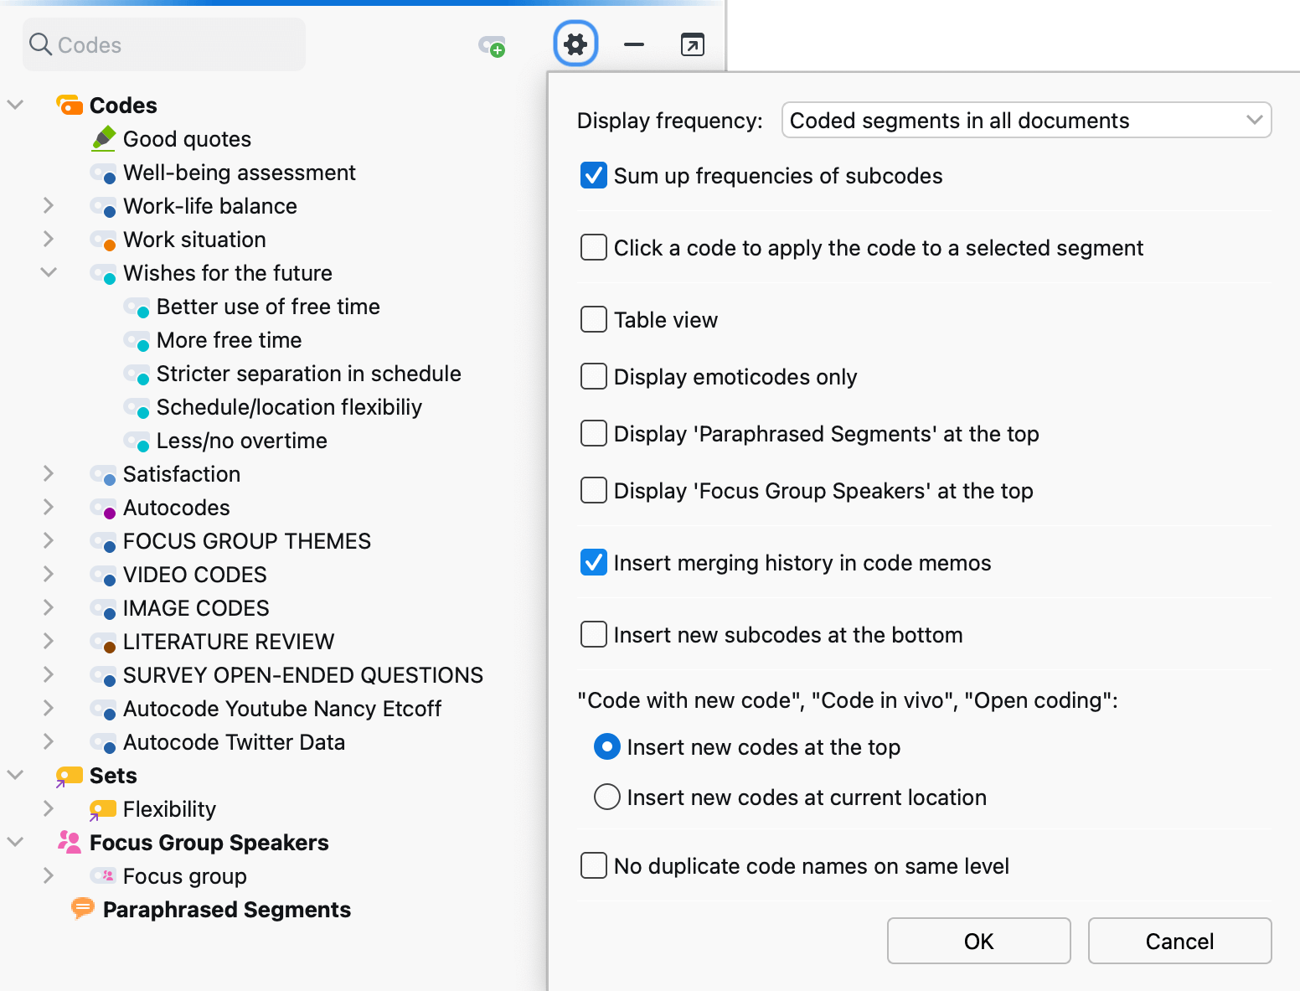Click the New Code icon with green plus
The image size is (1300, 991).
tap(492, 45)
